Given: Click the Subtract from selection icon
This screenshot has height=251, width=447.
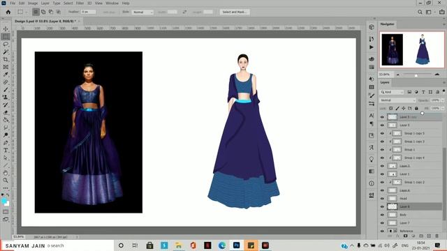Looking at the screenshot, I should pyautogui.click(x=51, y=12).
